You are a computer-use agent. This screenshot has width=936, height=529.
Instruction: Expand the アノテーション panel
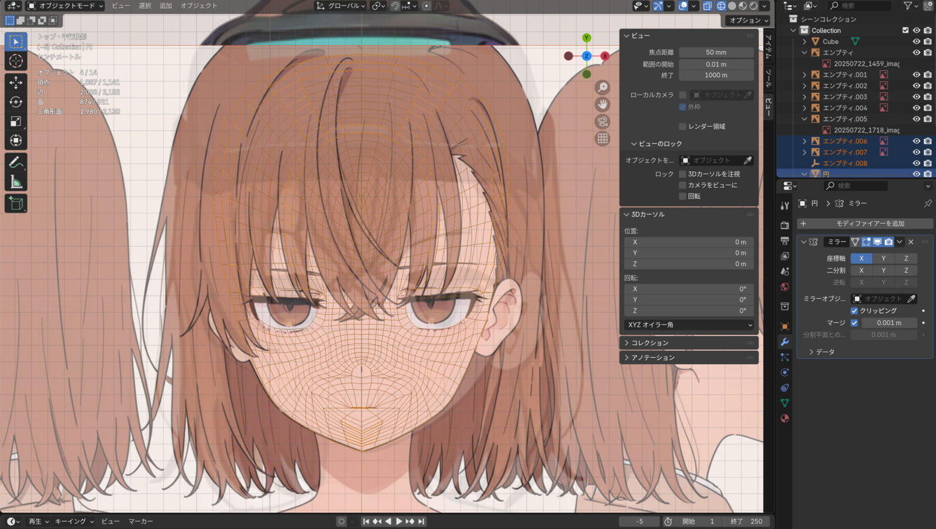click(689, 358)
